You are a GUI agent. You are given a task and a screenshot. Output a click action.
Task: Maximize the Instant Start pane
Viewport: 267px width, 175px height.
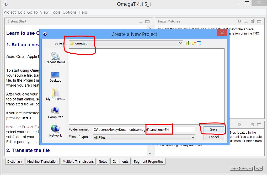(x=147, y=21)
